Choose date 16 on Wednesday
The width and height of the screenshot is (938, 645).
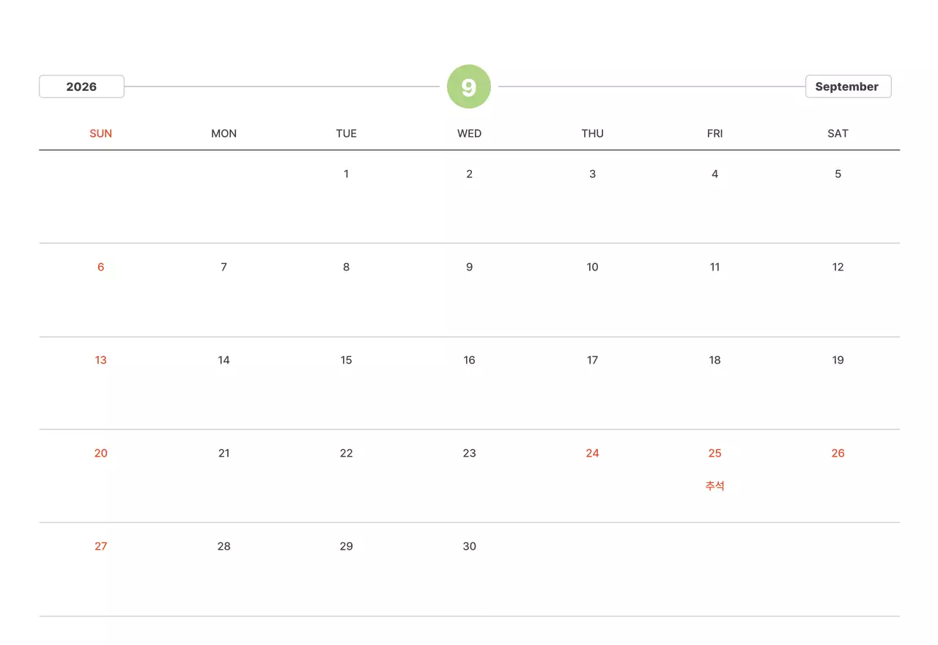tap(469, 360)
